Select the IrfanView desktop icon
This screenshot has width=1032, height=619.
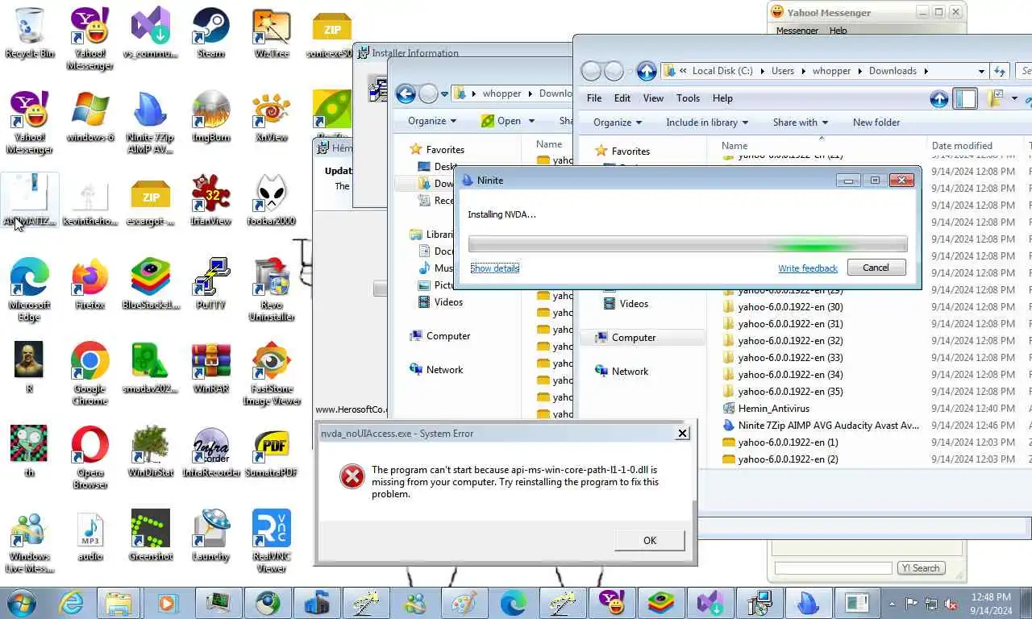pyautogui.click(x=210, y=200)
